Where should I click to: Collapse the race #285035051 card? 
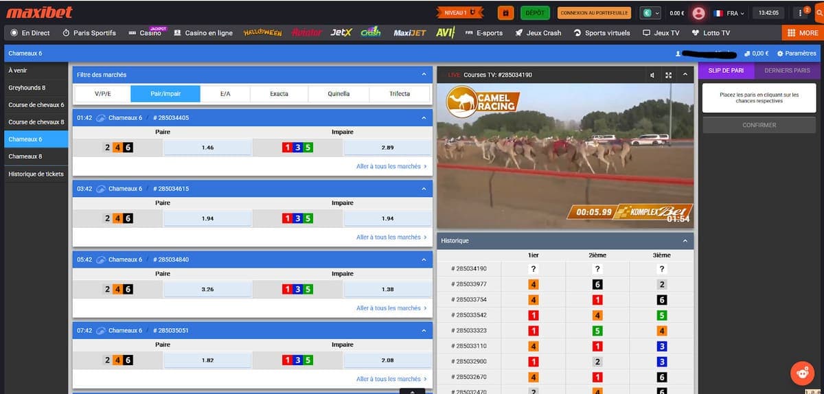coord(424,330)
